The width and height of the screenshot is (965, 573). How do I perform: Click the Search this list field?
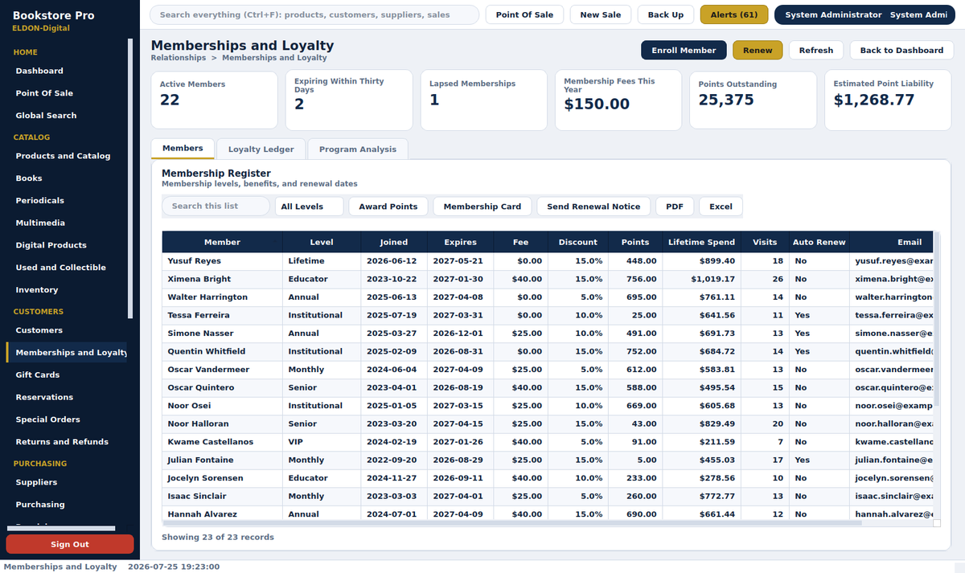[216, 207]
